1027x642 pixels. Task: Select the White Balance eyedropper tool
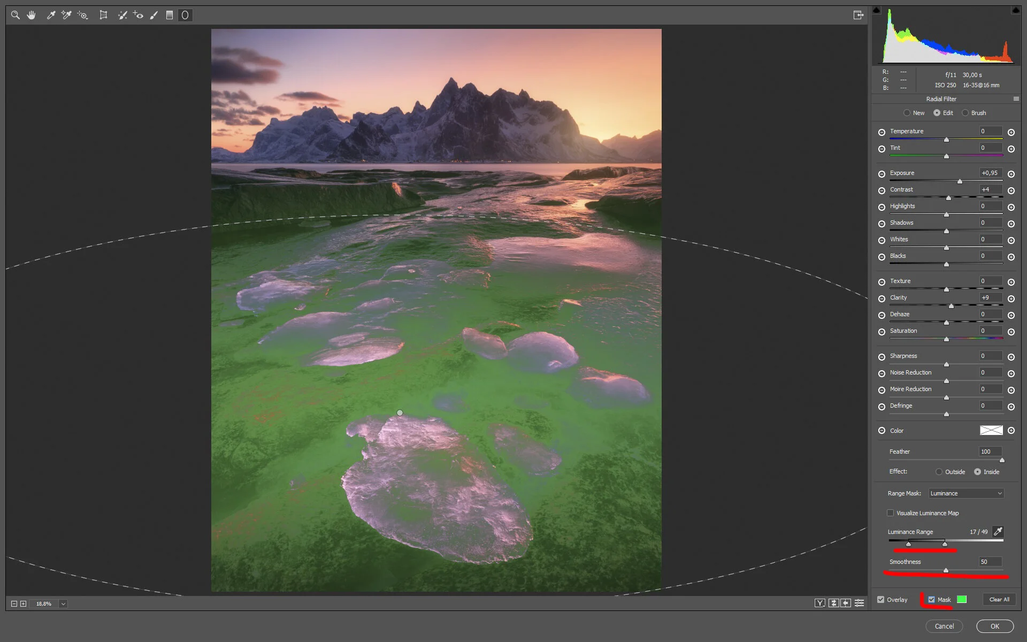pyautogui.click(x=51, y=15)
